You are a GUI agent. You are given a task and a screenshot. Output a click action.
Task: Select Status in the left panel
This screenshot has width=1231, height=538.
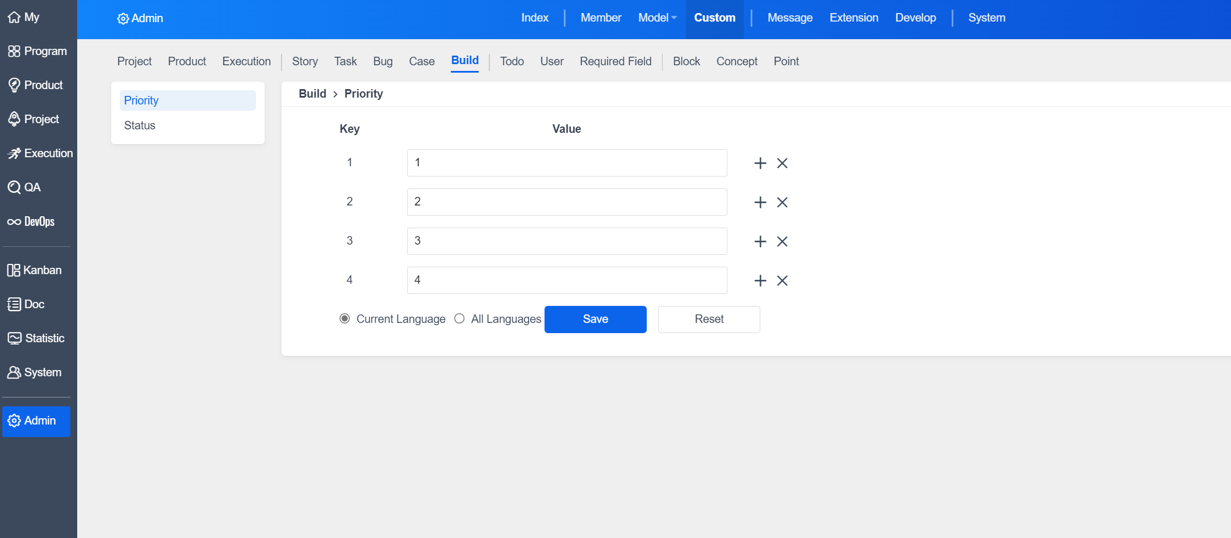(x=140, y=125)
